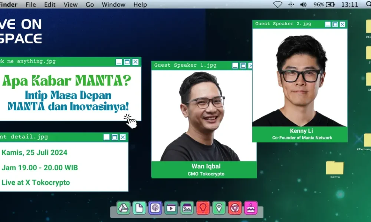Minimize the Guest Speaker 1.jpg window
The width and height of the screenshot is (371, 222).
[235, 65]
